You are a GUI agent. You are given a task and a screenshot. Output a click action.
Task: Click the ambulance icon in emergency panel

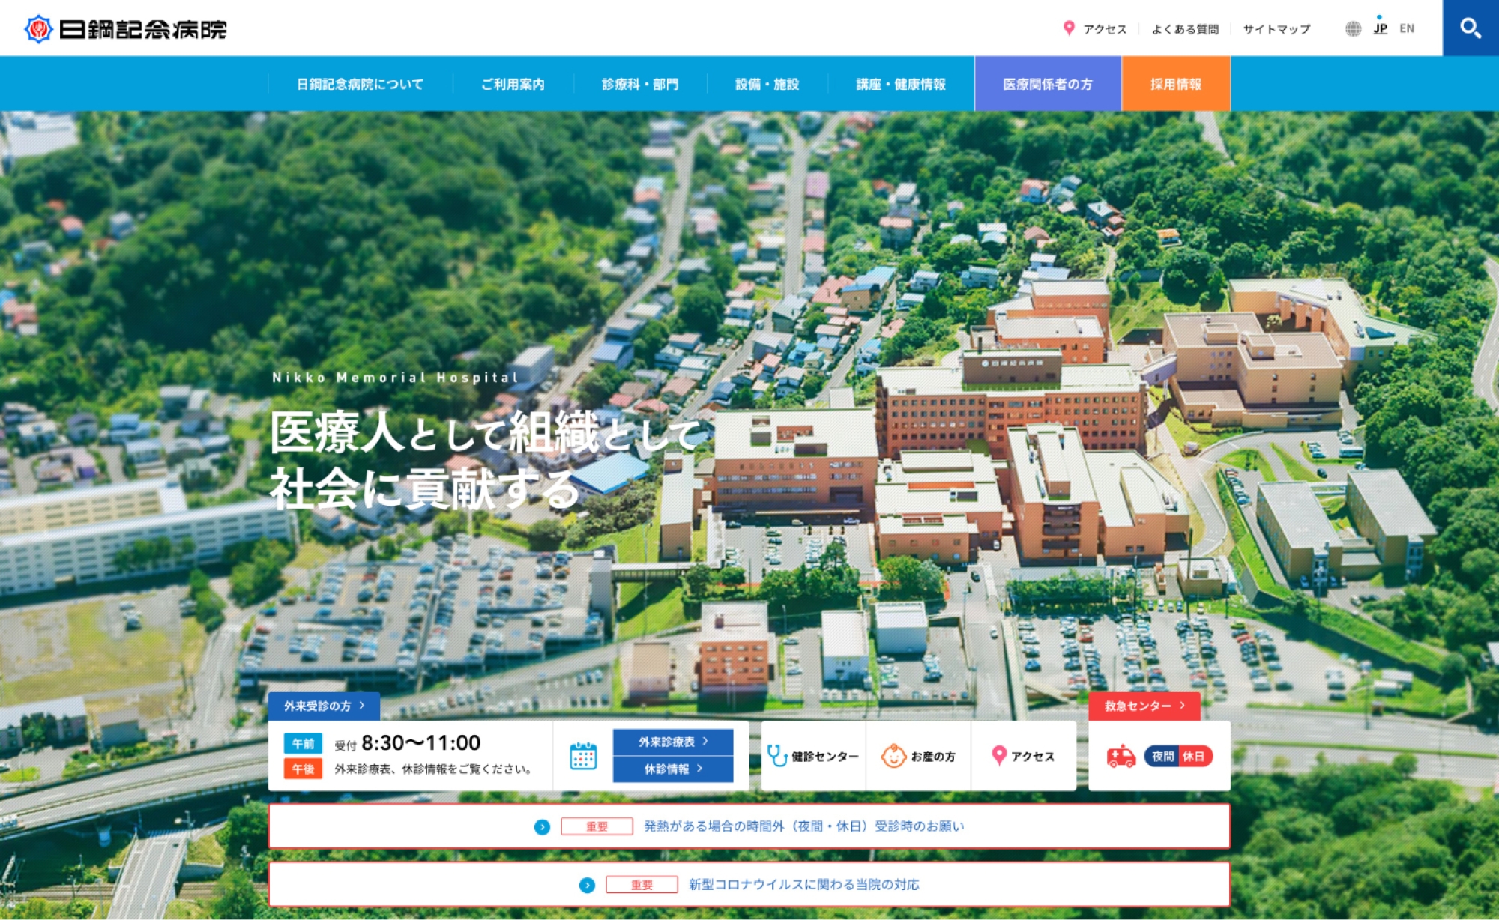click(1121, 756)
